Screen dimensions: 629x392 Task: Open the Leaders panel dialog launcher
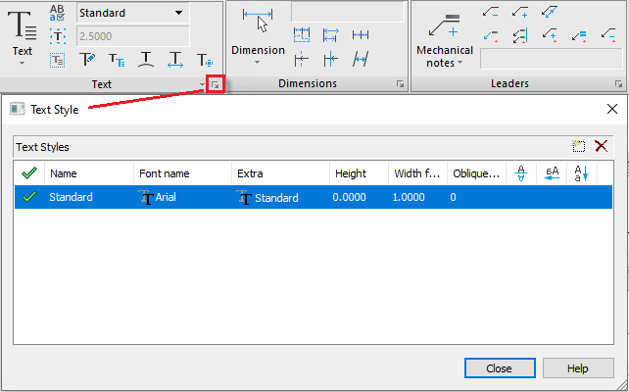[618, 84]
